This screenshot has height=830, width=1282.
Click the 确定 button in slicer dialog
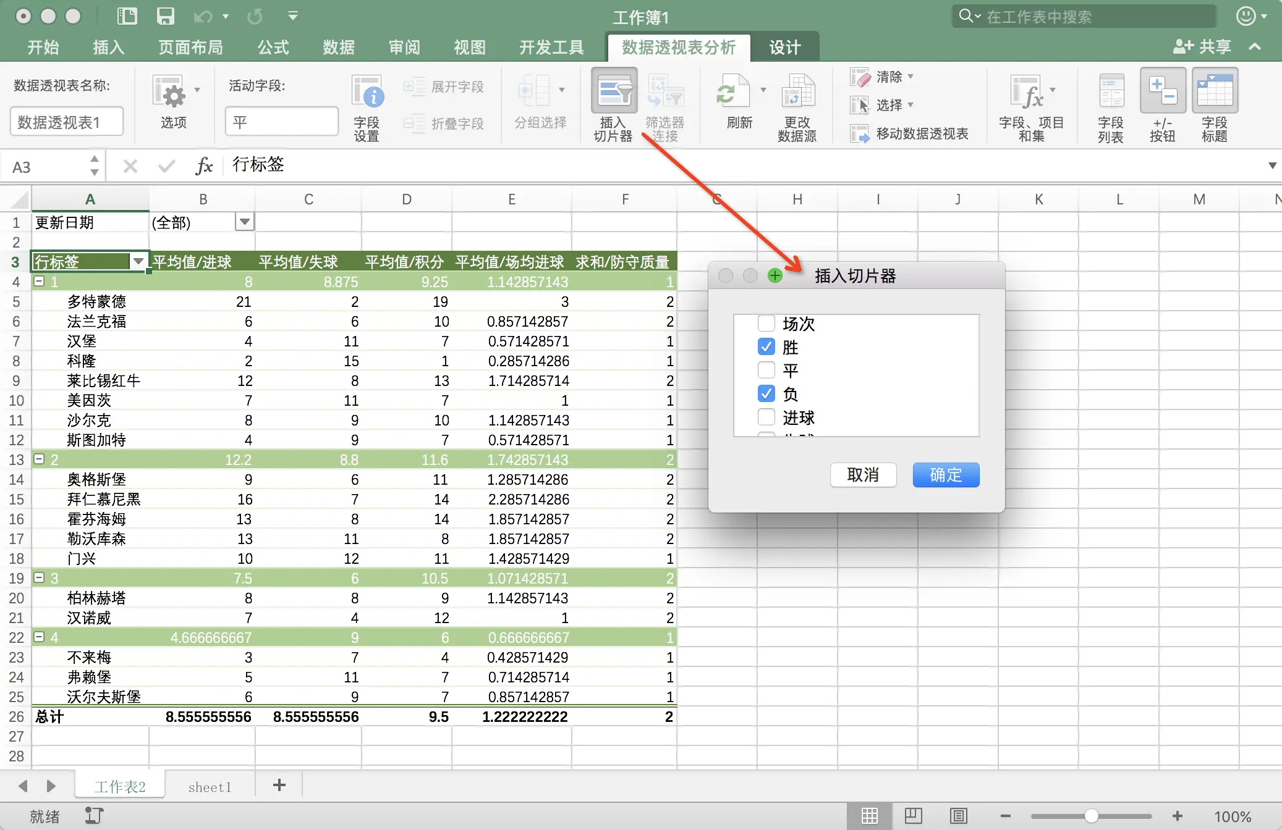pyautogui.click(x=945, y=474)
